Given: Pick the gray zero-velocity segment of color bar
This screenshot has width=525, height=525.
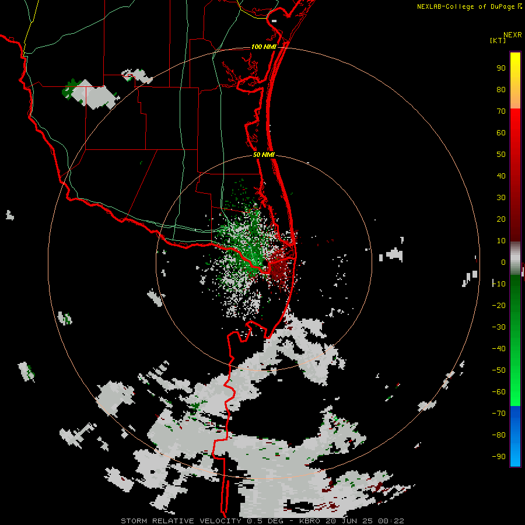Looking at the screenshot, I should click(515, 258).
